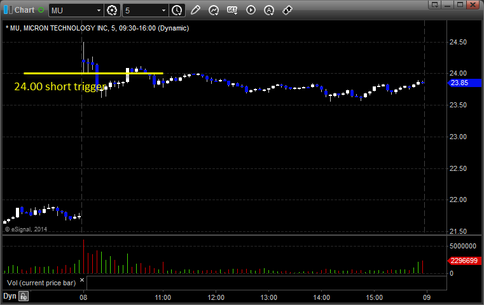Image resolution: width=484 pixels, height=305 pixels.
Task: Open the alerts 'A' circle menu
Action: (x=269, y=10)
